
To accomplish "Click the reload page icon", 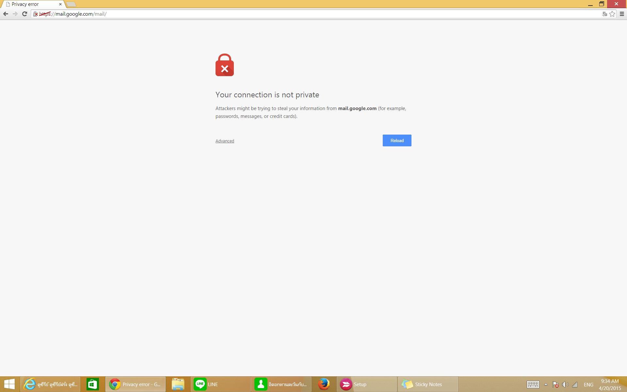I will coord(24,14).
